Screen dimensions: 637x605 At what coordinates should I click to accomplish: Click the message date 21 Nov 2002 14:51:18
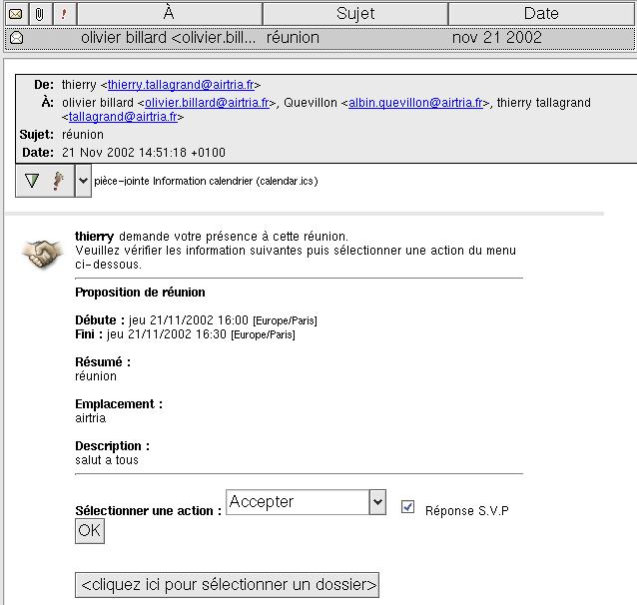point(144,153)
